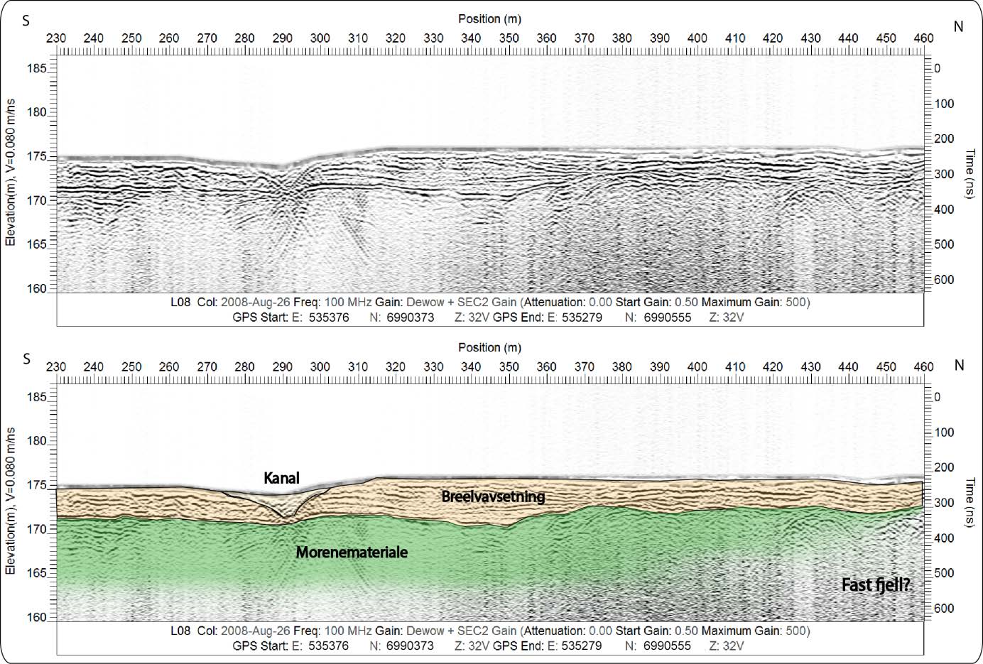Click "Position (m)" title above the colored interpreted profile

pyautogui.click(x=489, y=347)
